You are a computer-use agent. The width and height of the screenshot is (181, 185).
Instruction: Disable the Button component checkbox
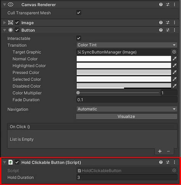tap(17, 30)
